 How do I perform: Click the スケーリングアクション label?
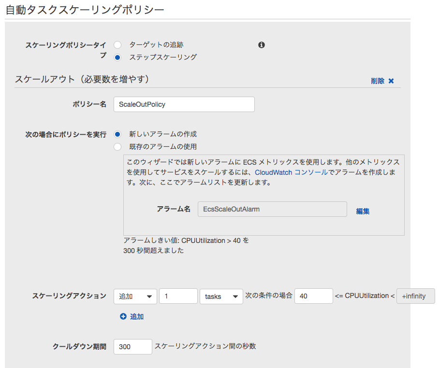(x=69, y=296)
